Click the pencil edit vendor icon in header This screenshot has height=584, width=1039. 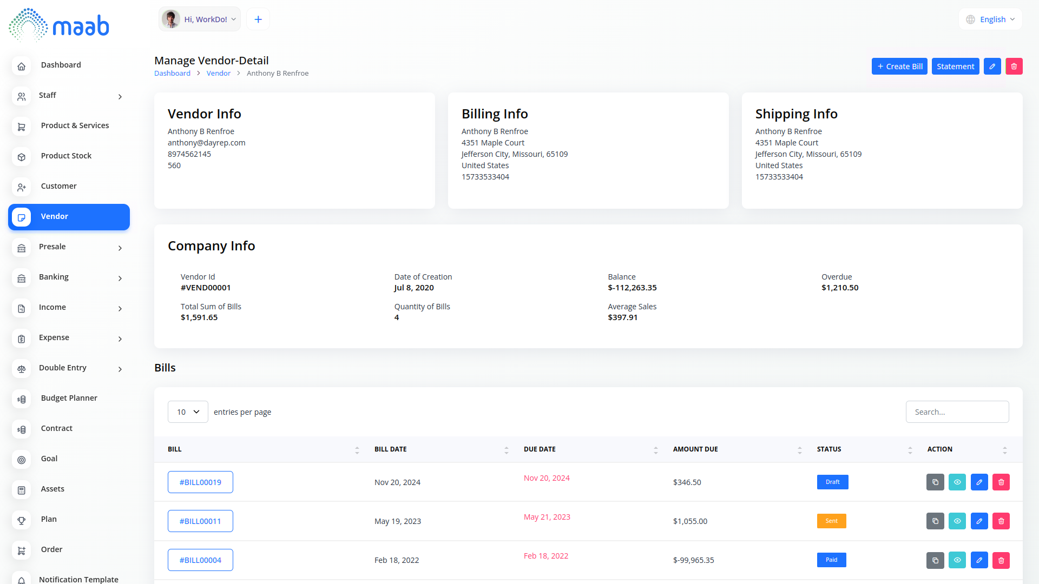992,67
